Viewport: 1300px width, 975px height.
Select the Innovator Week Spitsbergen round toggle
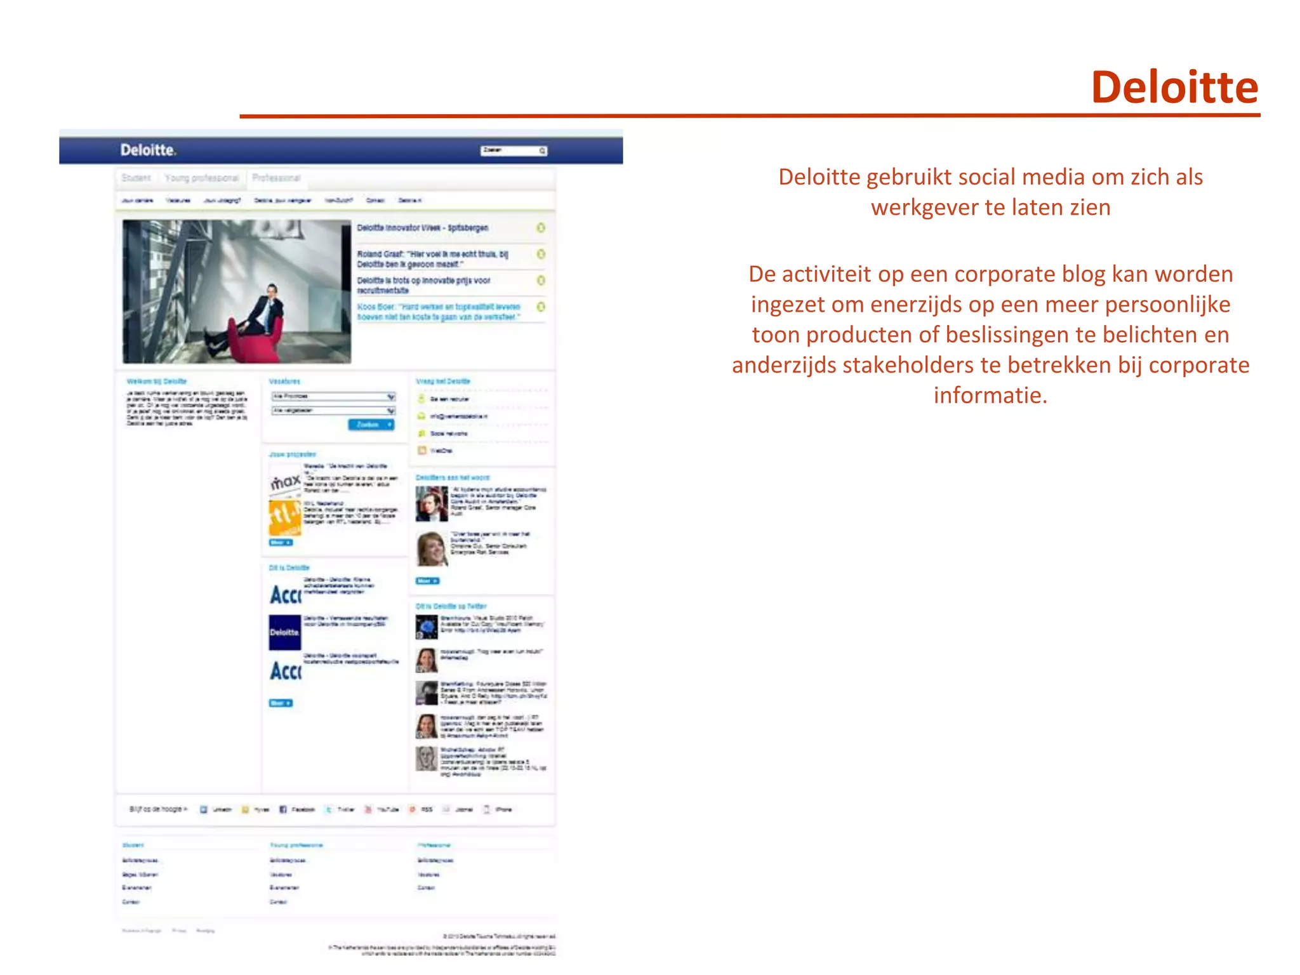pyautogui.click(x=541, y=228)
